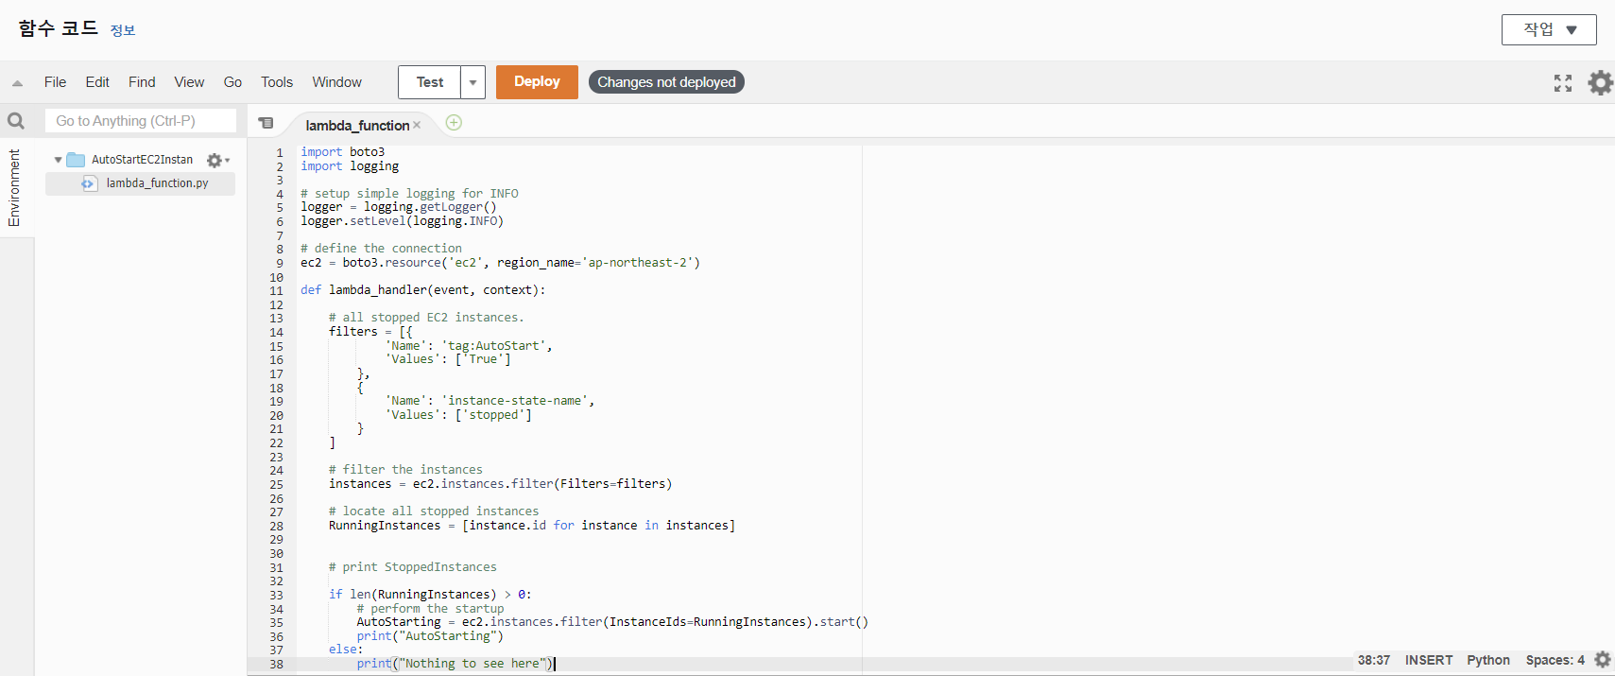
Task: Click the Spaces: 4 indentation setting
Action: [x=1555, y=660]
